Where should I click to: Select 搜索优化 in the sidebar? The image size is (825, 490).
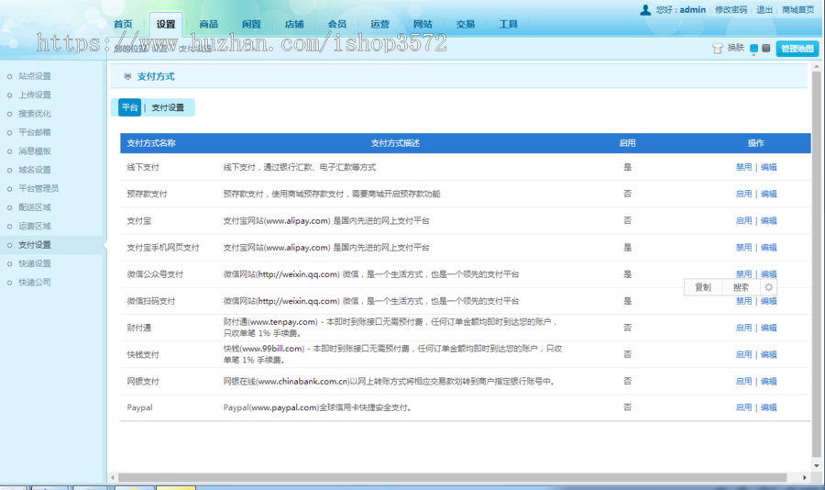click(x=35, y=114)
